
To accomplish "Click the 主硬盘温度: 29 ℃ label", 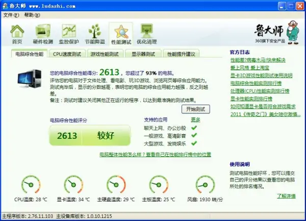I will tap(116, 200).
